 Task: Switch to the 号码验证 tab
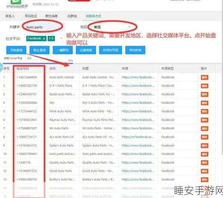[31, 16]
